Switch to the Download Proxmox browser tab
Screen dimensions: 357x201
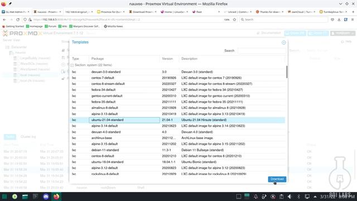click(x=143, y=12)
